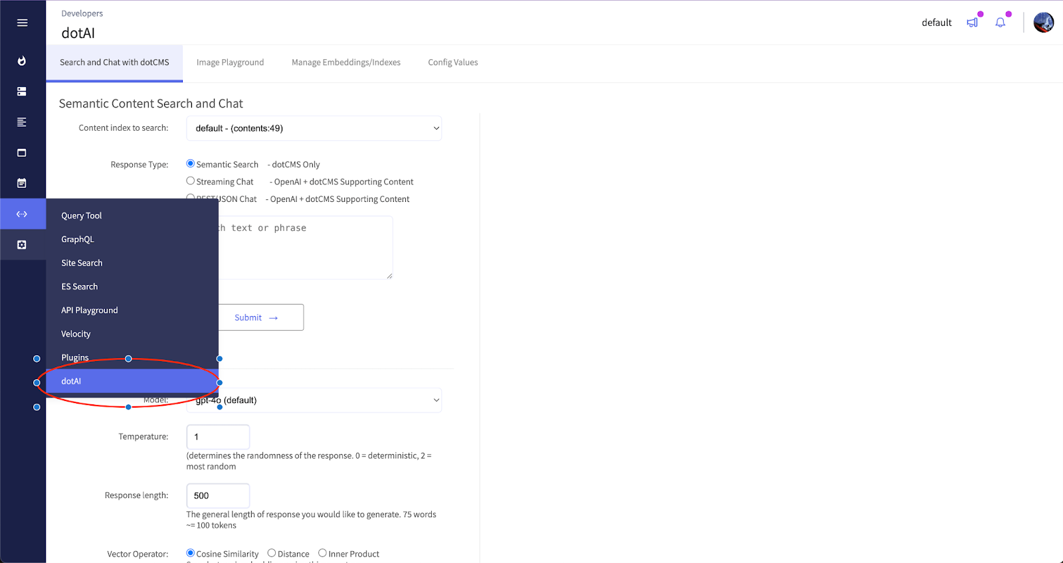Open the Manage Embeddings/Indexes tab

pos(345,62)
